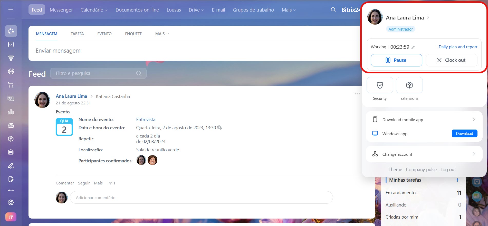Screen dimensions: 488x226
Task: Open Extensions cube icon
Action: [x=409, y=85]
